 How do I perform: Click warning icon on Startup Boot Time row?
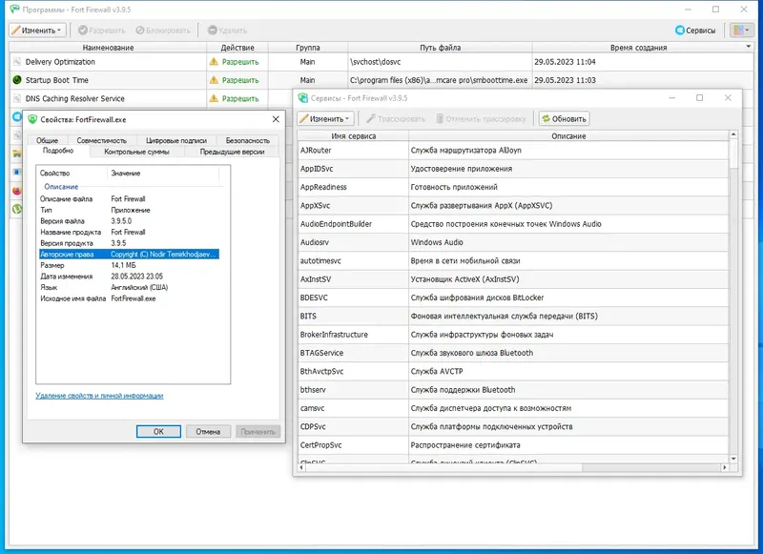(214, 80)
